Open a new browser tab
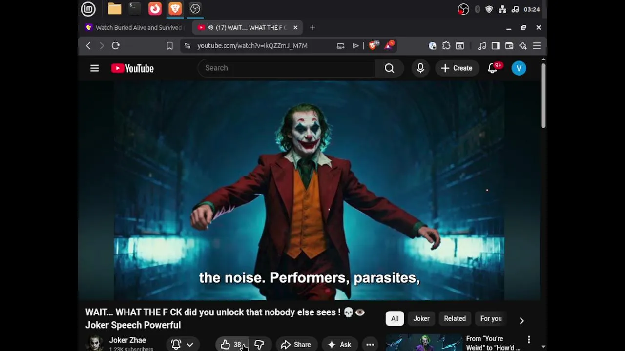Screen dimensions: 625x351 (312, 28)
